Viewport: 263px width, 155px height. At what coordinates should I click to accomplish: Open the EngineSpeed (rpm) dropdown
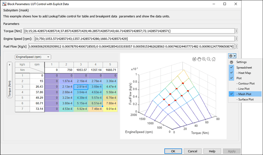tap(33, 57)
